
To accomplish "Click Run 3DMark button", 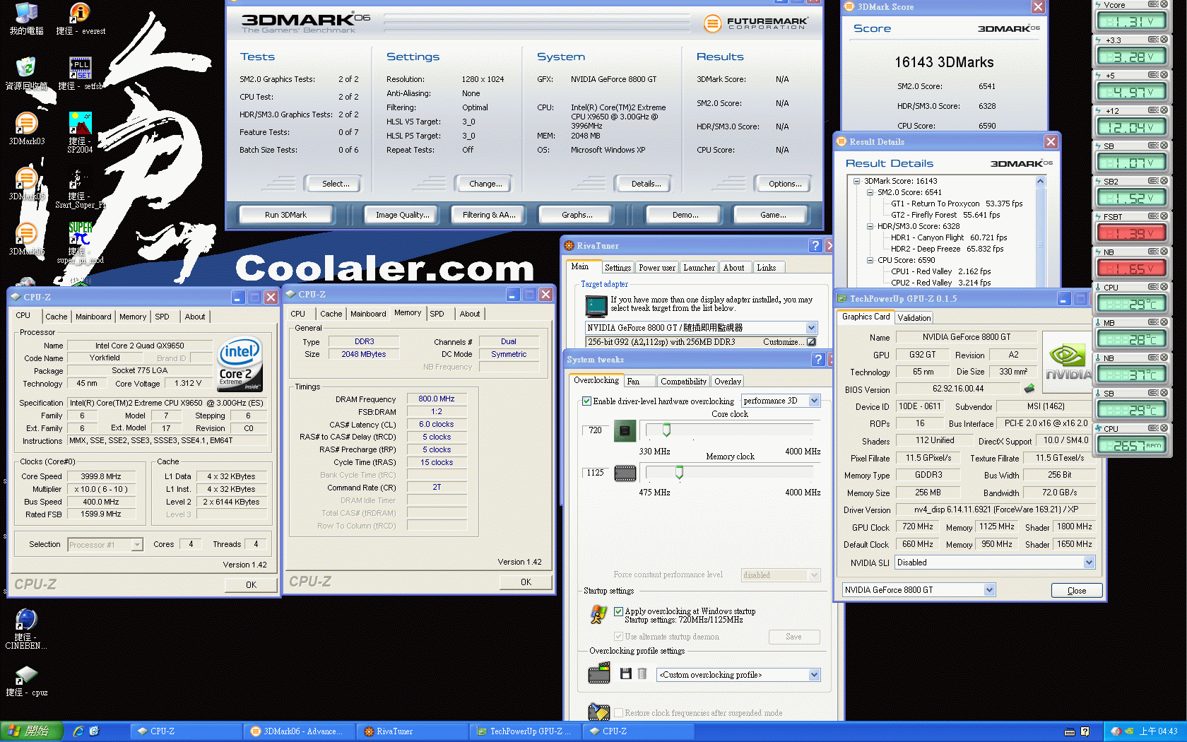I will point(285,215).
